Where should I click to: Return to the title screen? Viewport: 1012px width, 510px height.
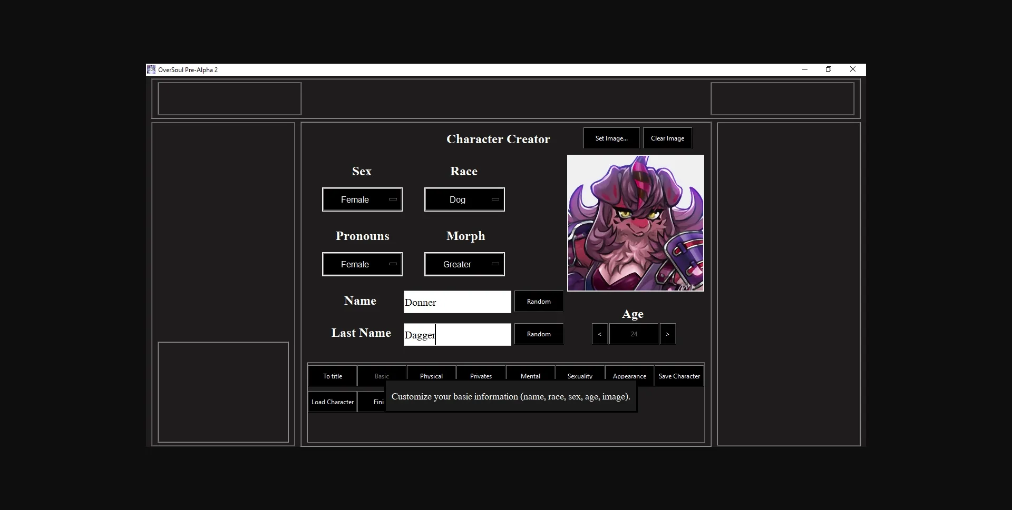pos(332,376)
